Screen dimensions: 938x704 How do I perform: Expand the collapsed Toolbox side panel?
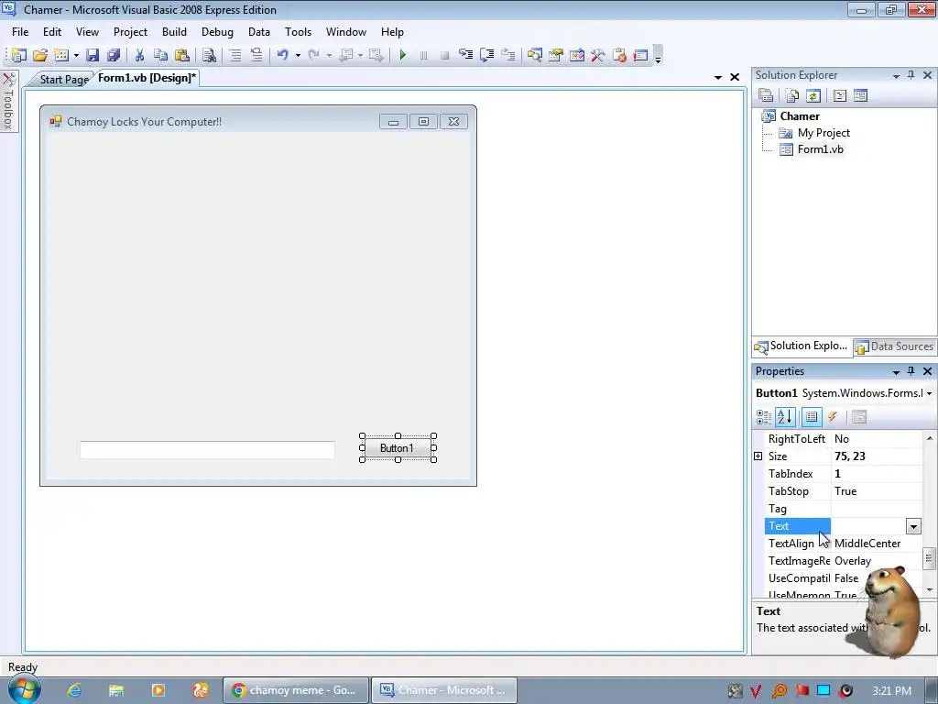point(9,101)
